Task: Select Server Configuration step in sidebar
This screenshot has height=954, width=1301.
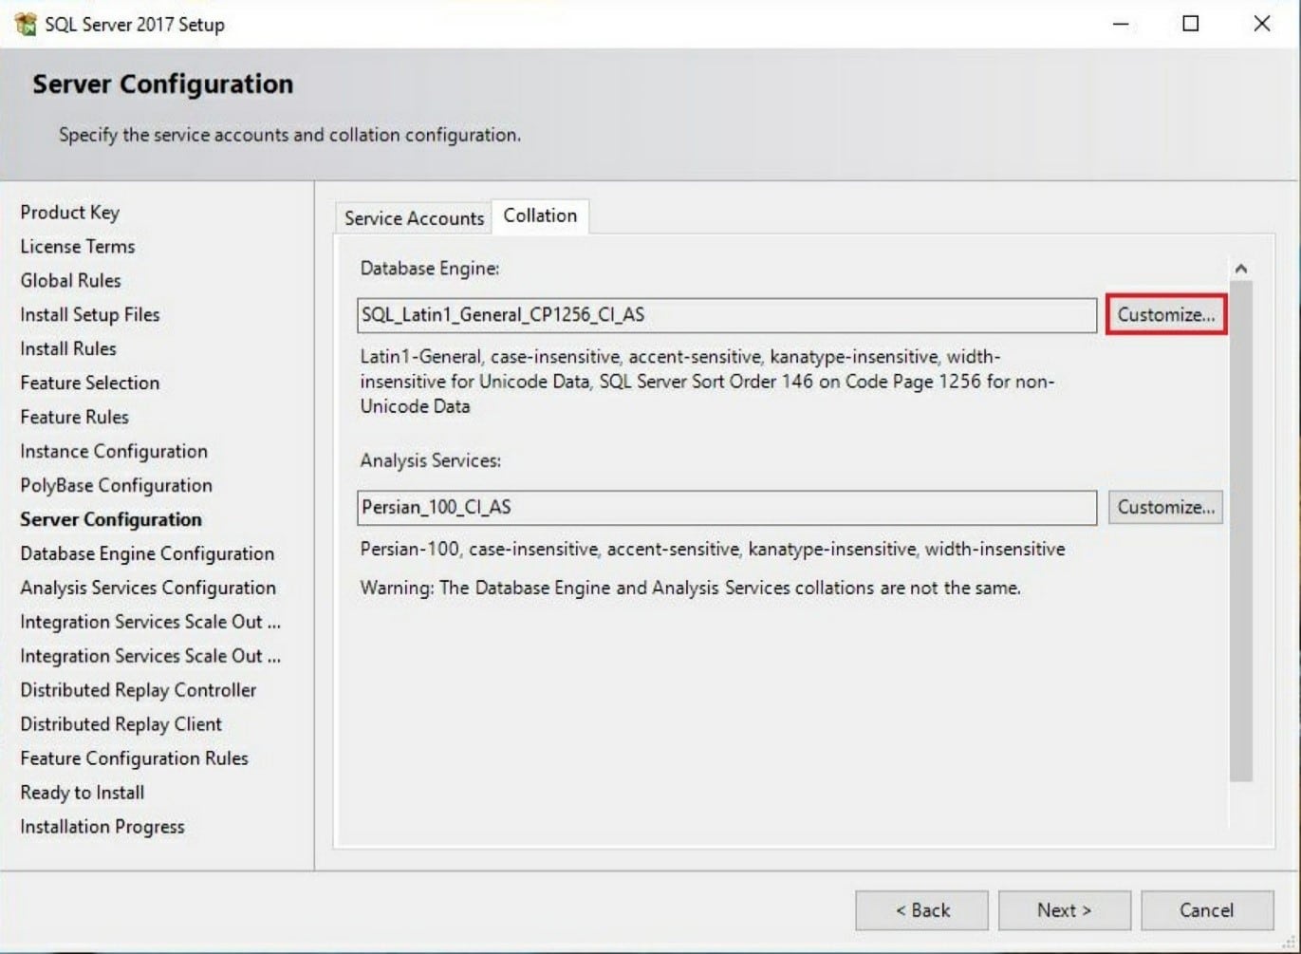Action: tap(111, 520)
